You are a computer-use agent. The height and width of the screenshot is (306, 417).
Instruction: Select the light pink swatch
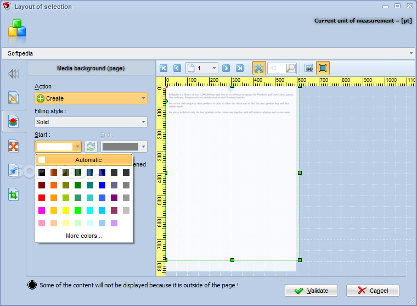(42, 223)
